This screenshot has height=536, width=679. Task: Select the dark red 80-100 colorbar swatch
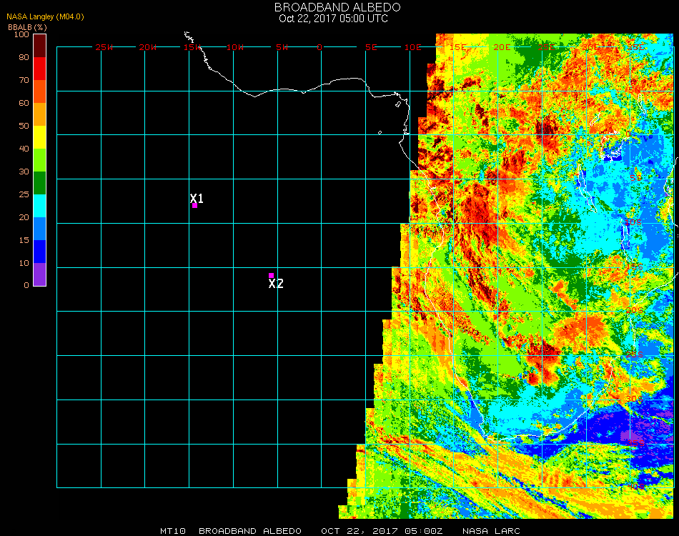coord(40,46)
